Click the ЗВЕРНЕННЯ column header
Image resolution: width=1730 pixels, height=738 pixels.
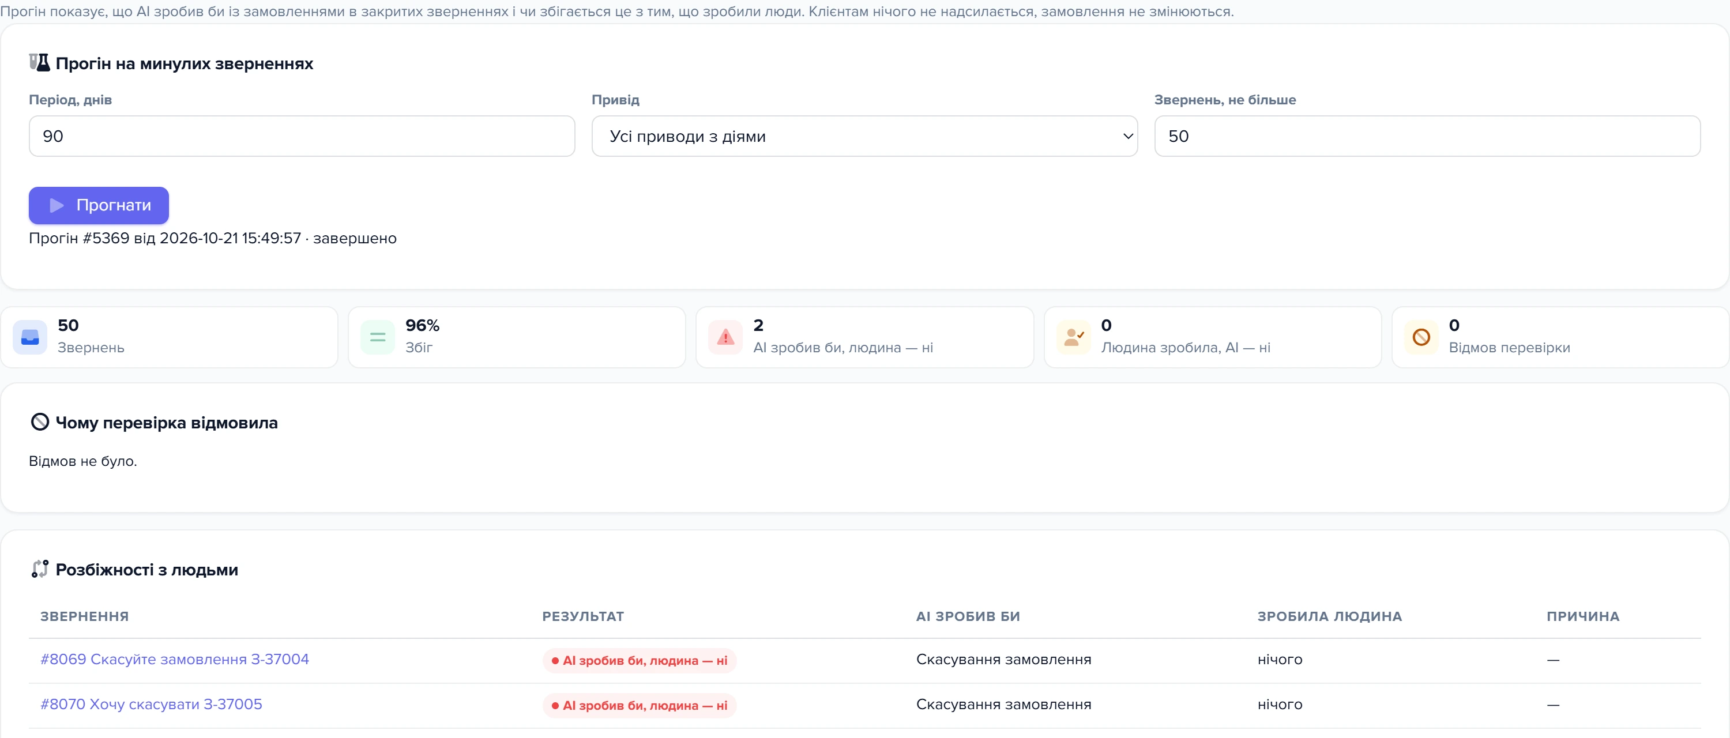click(x=85, y=616)
